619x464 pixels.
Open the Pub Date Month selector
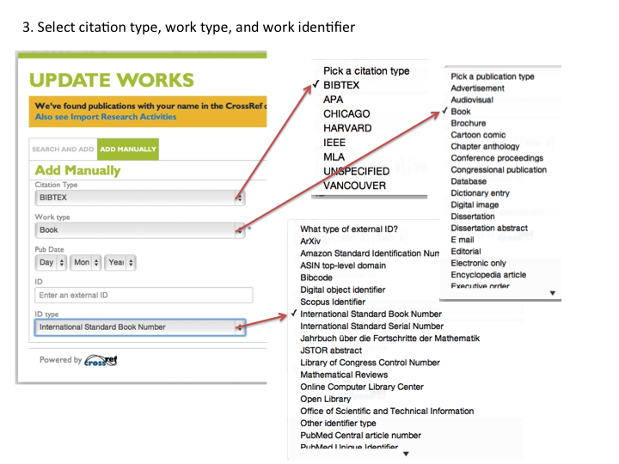tap(86, 262)
